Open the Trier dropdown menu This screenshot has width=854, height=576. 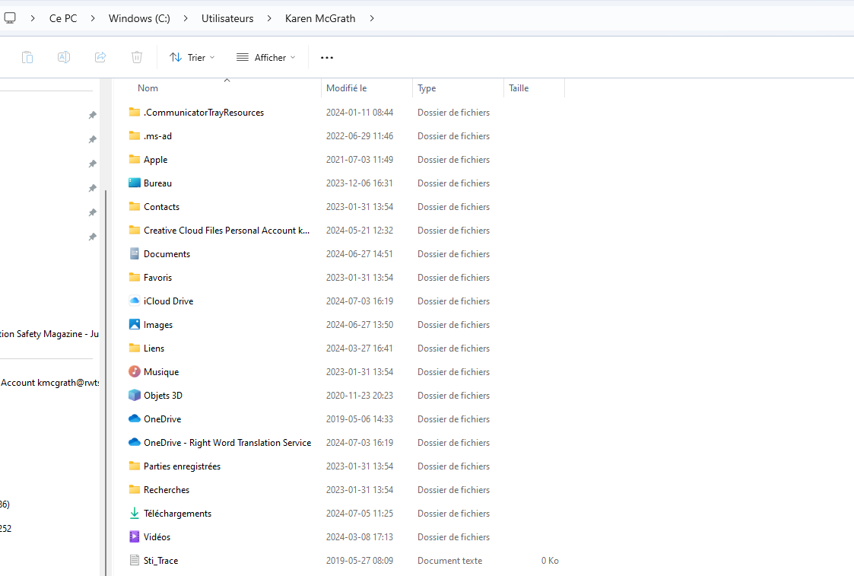(192, 57)
